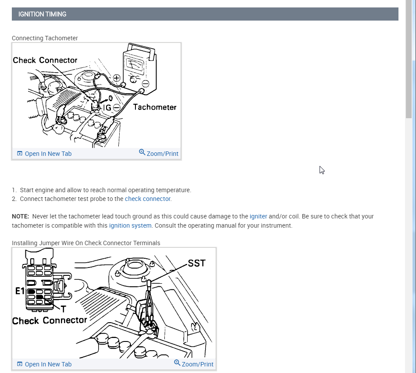The width and height of the screenshot is (416, 373).
Task: Click step 1 'Start engine and allow' text
Action: pyautogui.click(x=106, y=190)
